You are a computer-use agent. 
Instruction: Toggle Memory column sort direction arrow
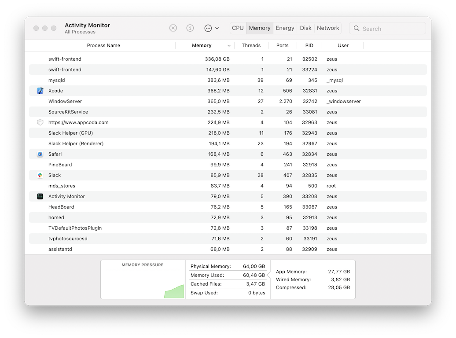[x=229, y=46]
